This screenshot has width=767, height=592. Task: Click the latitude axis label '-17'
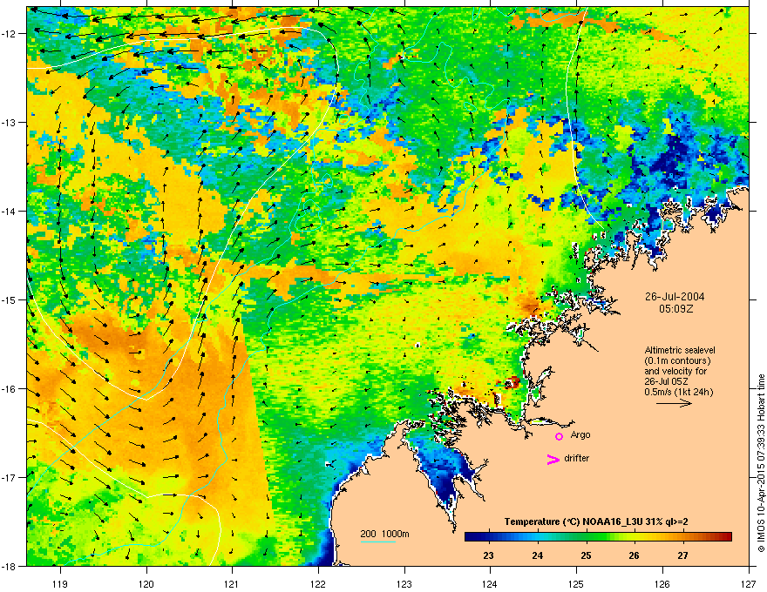click(x=9, y=477)
